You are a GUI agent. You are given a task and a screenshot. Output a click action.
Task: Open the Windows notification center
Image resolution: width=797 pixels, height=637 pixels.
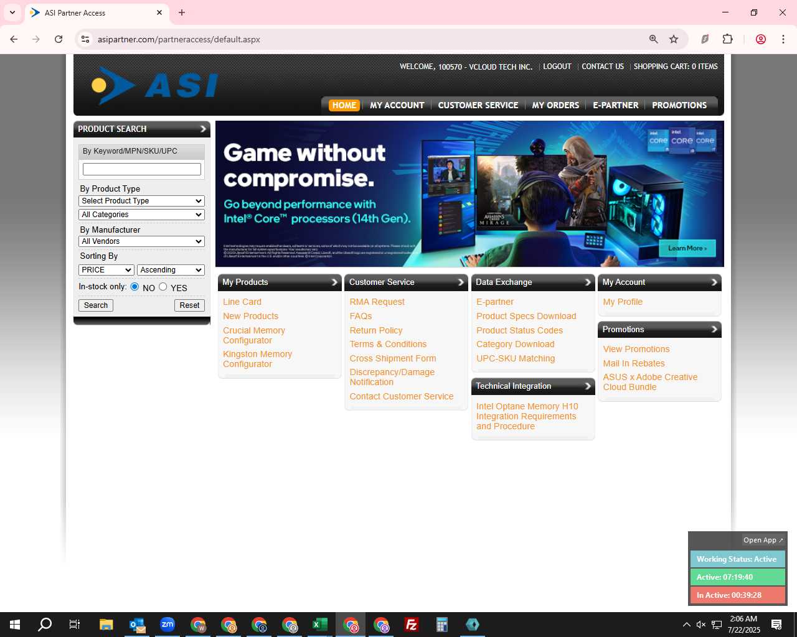(776, 625)
